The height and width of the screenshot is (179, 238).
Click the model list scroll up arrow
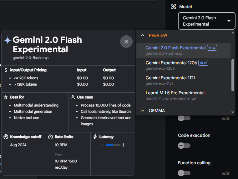pos(233,33)
